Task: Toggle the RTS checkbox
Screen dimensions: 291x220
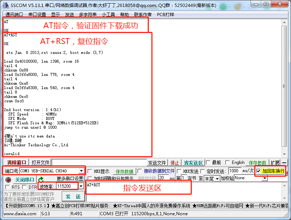Action: tap(7, 187)
